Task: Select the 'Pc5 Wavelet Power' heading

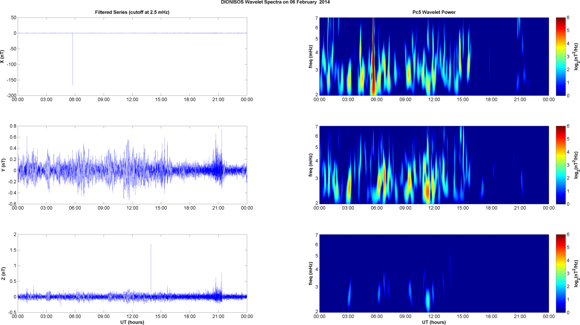Action: click(x=434, y=12)
